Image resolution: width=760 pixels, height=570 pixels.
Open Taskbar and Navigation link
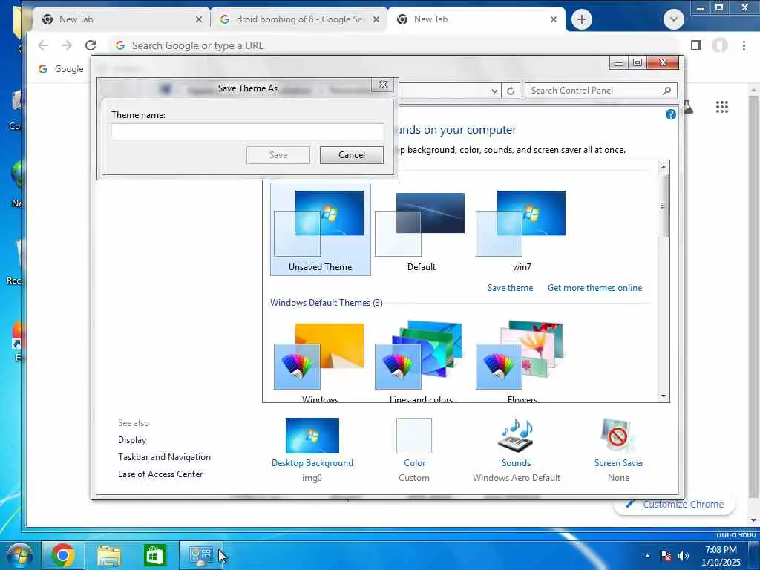coord(164,457)
